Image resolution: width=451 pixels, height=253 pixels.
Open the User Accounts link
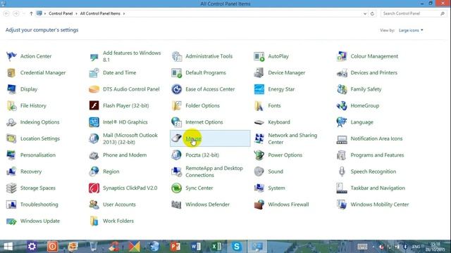click(119, 205)
